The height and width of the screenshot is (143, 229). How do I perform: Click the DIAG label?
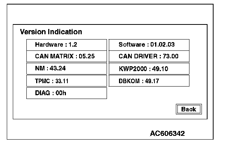(43, 93)
